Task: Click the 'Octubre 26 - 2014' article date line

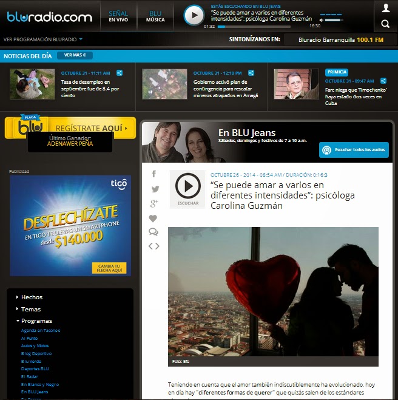Action: click(x=269, y=175)
